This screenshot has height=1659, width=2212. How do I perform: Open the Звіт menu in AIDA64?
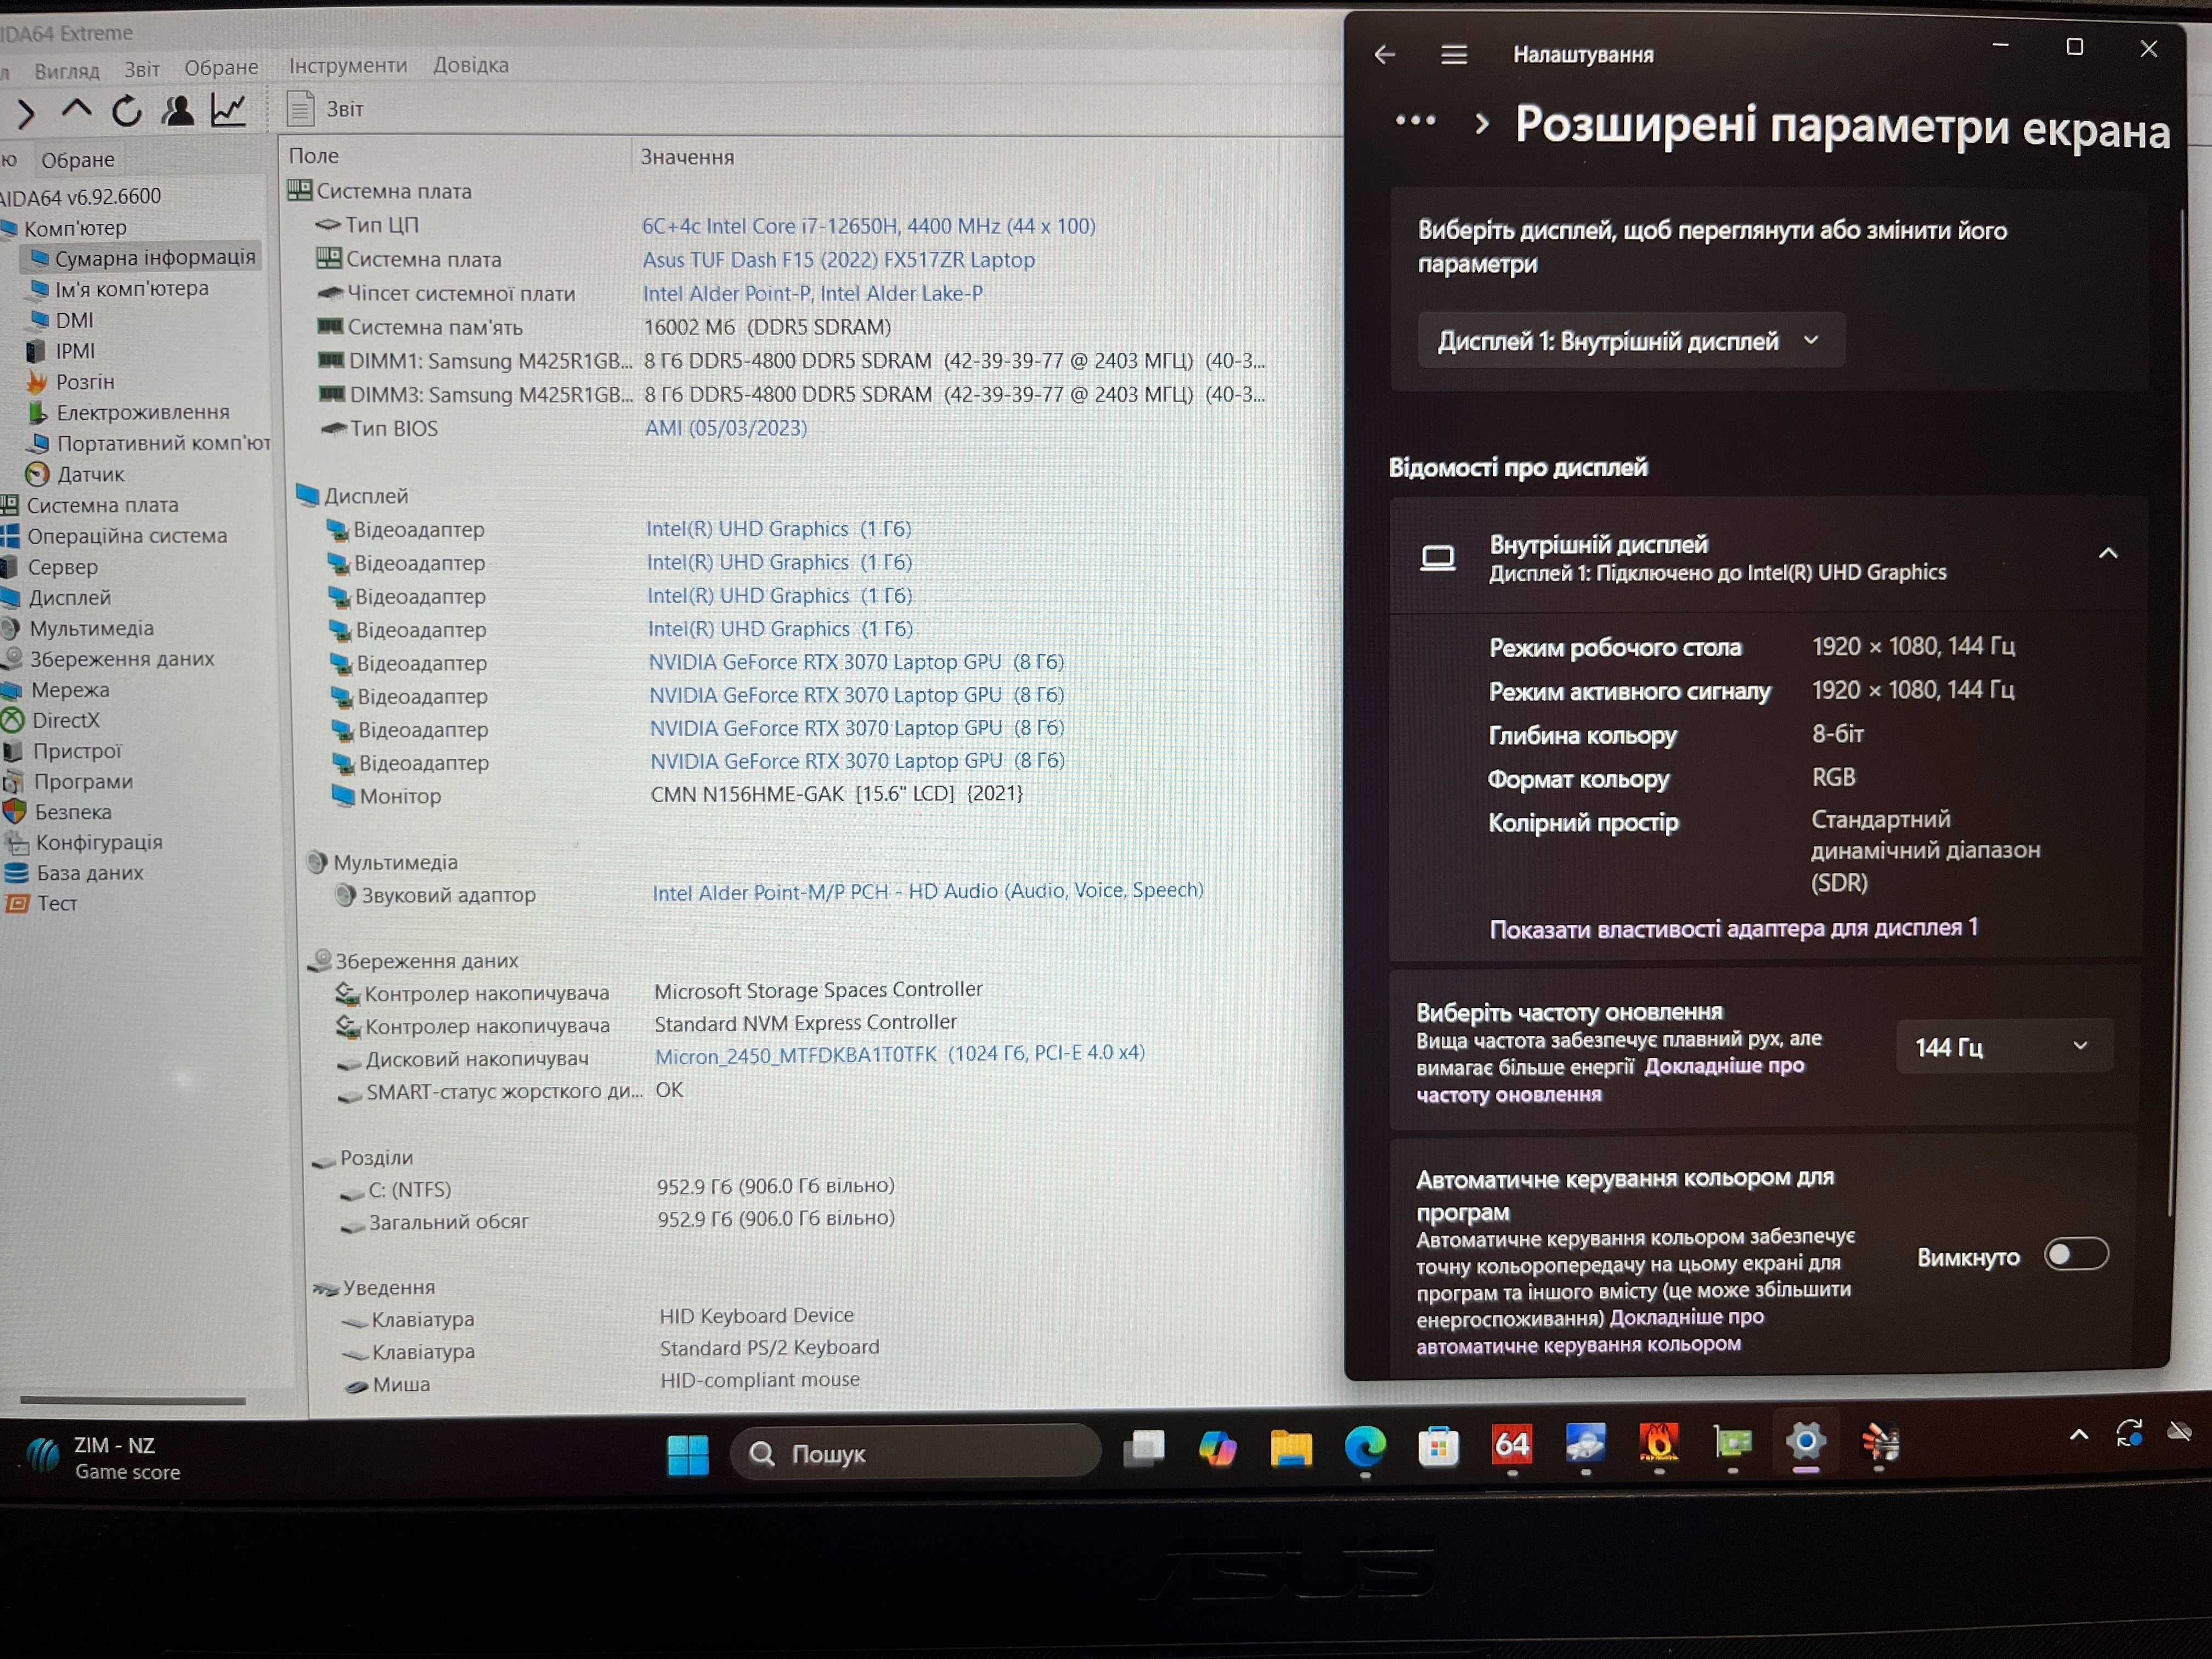[142, 69]
